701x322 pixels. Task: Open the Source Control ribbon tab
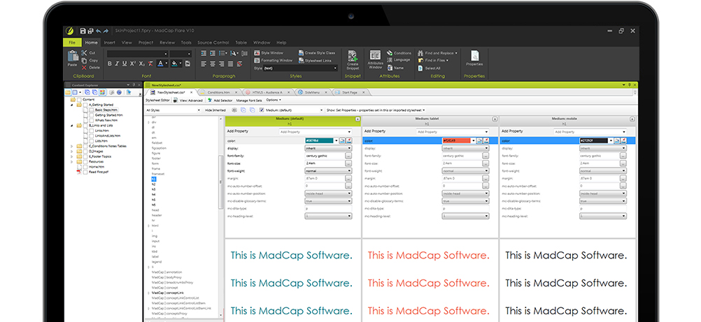(x=213, y=43)
